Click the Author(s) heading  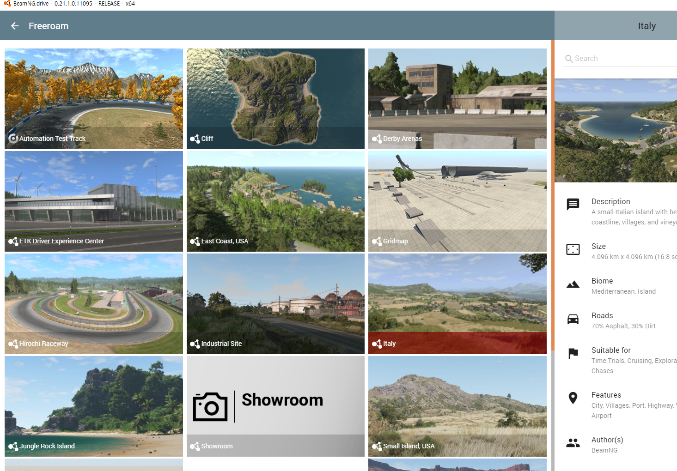pyautogui.click(x=607, y=440)
